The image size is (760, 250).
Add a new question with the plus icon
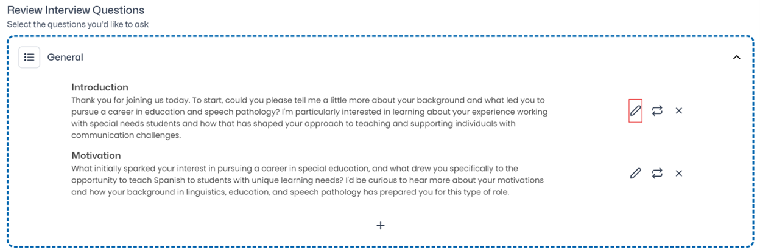(x=381, y=225)
